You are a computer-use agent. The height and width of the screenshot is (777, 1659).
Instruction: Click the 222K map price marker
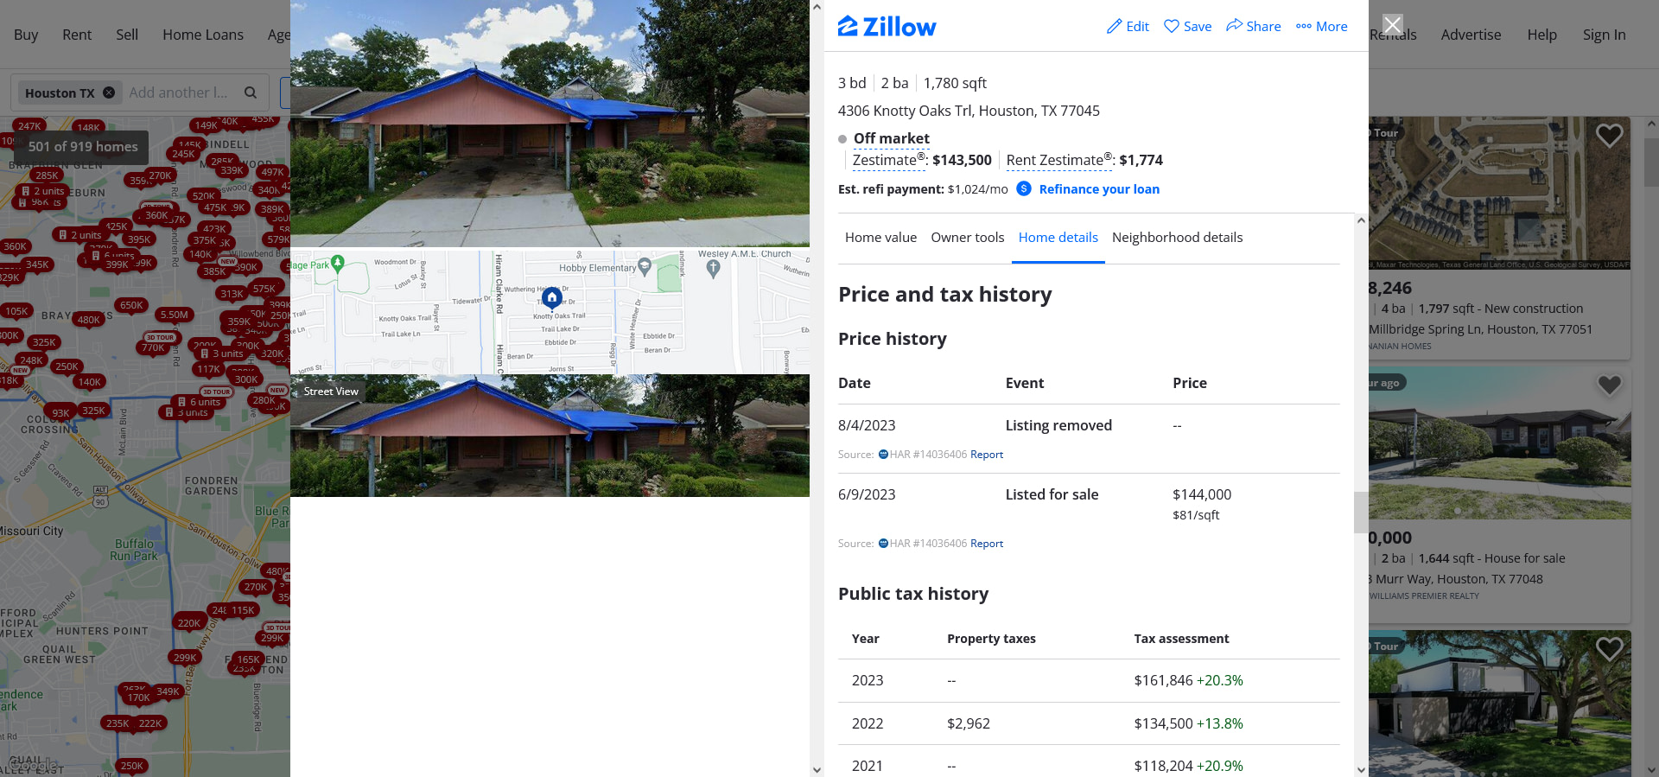[x=150, y=723]
